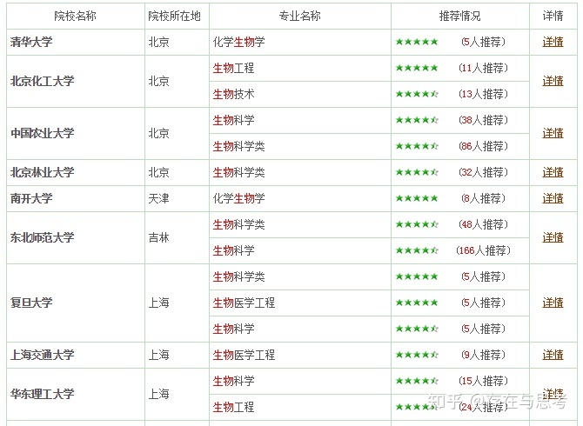Open 详情 link for 上海交通大学
This screenshot has height=426, width=583.
(x=553, y=355)
